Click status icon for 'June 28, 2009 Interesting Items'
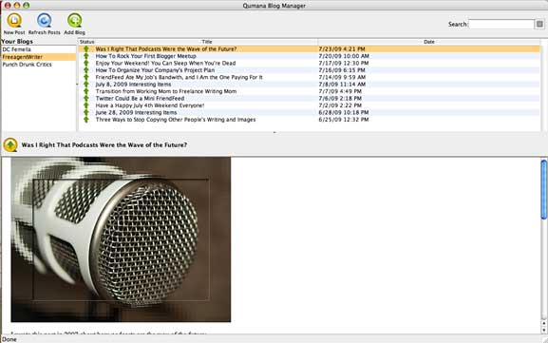 click(x=86, y=112)
